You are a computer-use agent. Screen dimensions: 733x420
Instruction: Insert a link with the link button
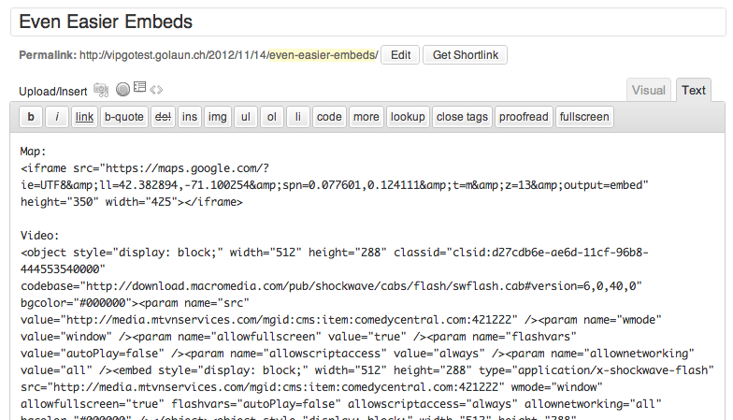click(84, 116)
